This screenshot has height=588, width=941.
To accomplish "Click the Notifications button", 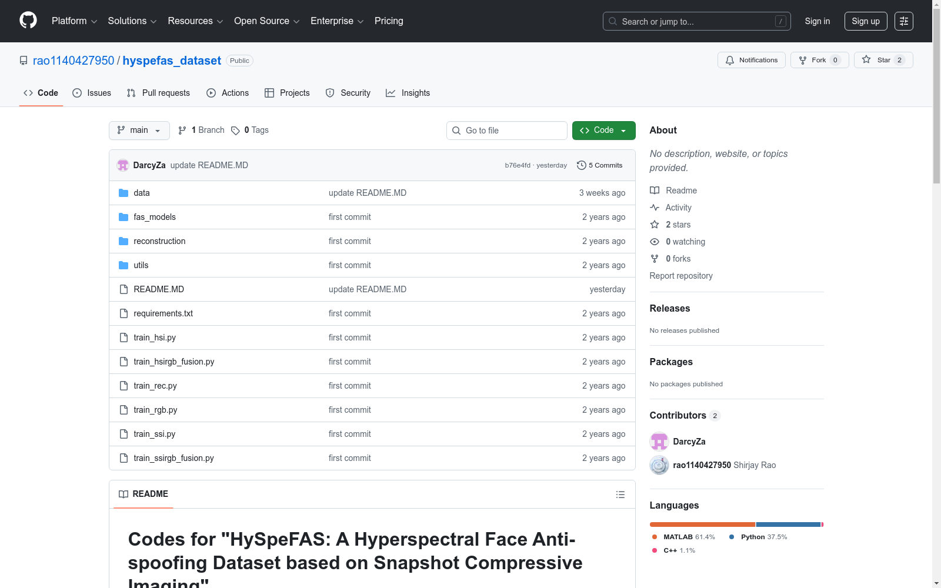I will [752, 60].
